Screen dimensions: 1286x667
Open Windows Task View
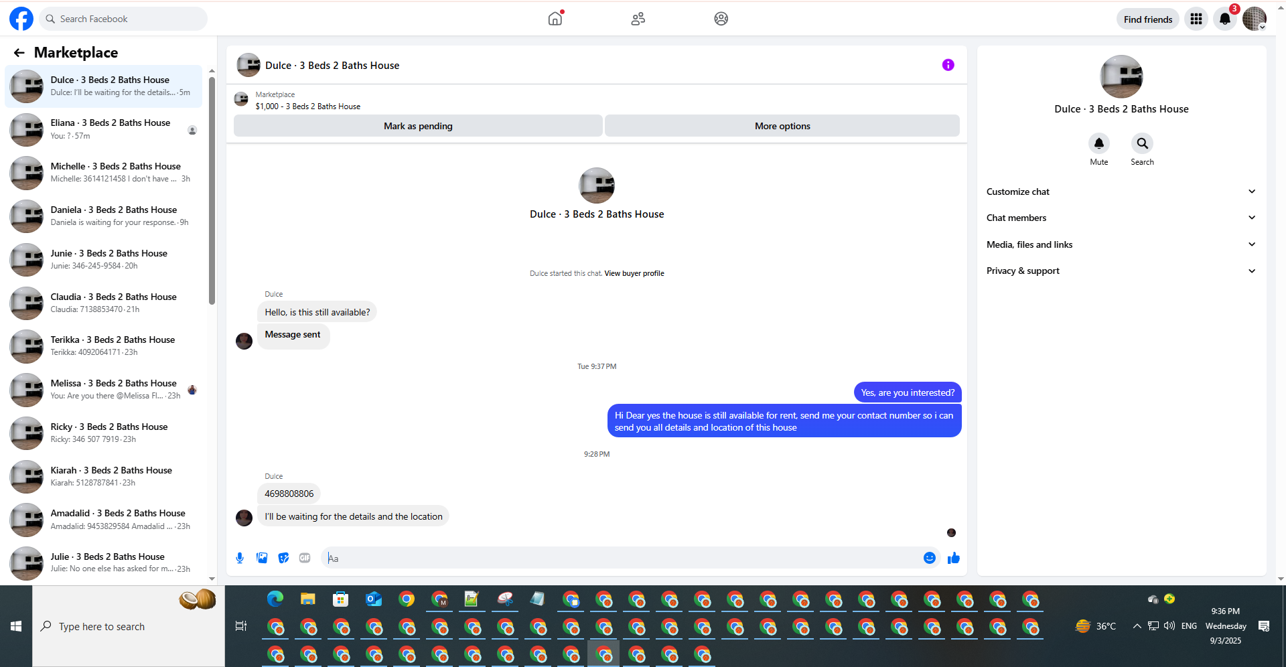[x=241, y=626]
